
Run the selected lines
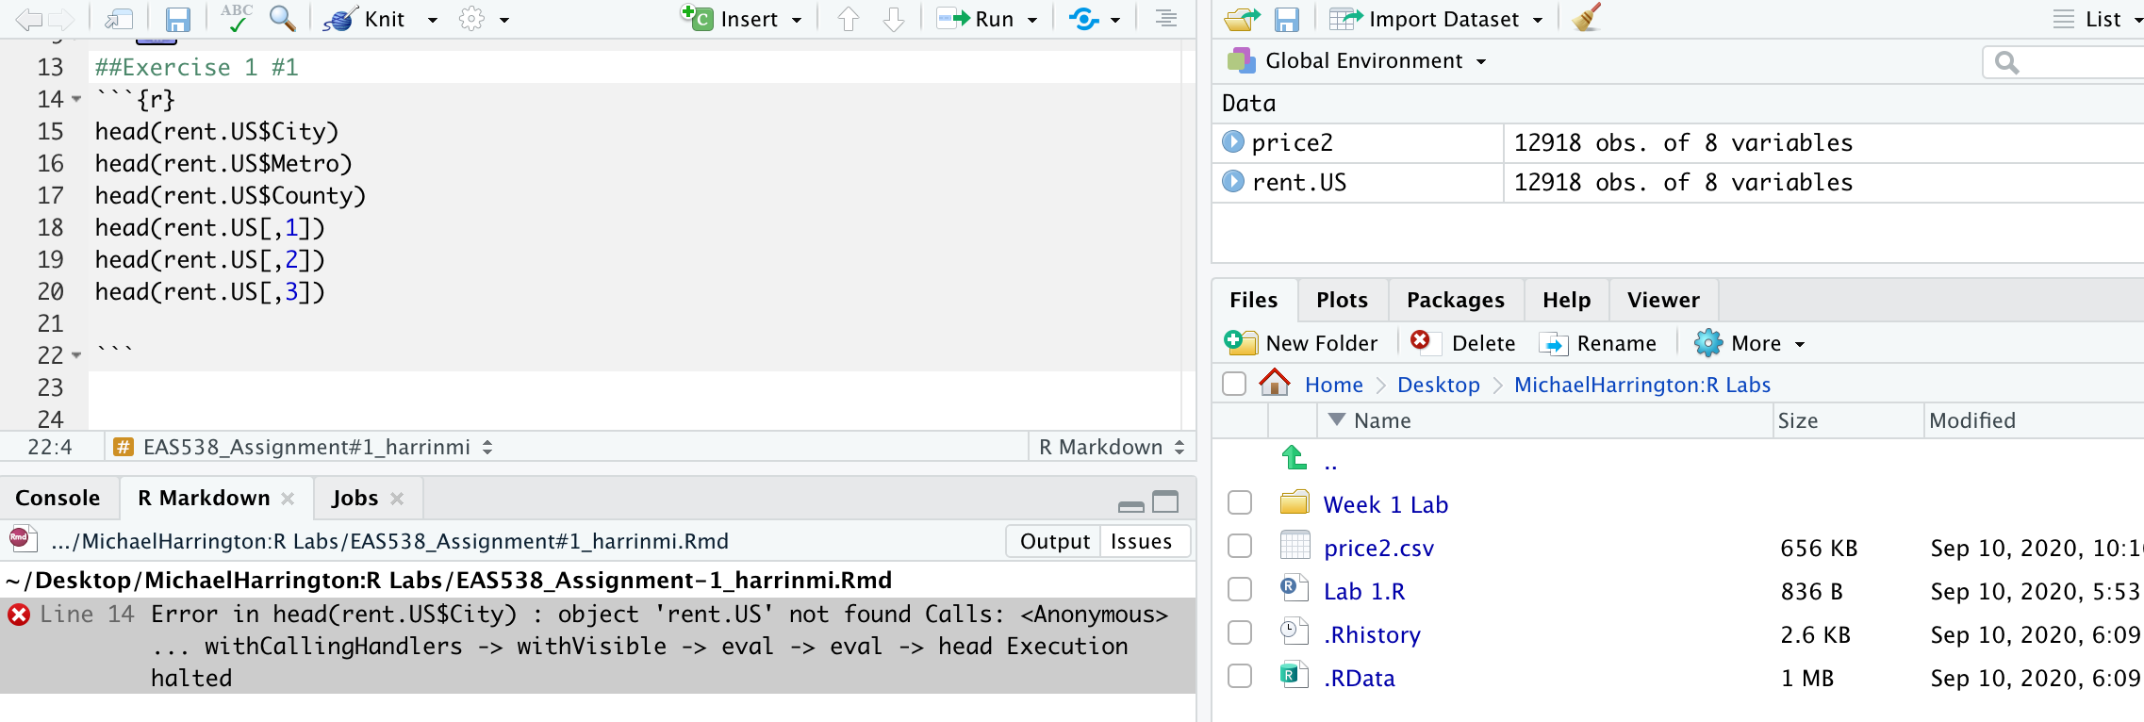pyautogui.click(x=977, y=19)
